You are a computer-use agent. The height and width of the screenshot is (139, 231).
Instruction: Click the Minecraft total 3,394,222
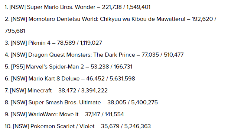pos(94,91)
